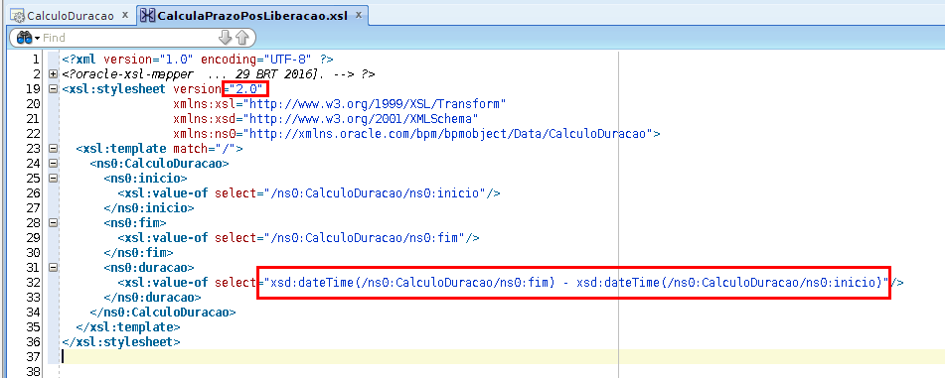Screen dimensions: 945x378
Task: Collapse the ns0:CalculoDuracao element on line 24
Action: point(53,163)
